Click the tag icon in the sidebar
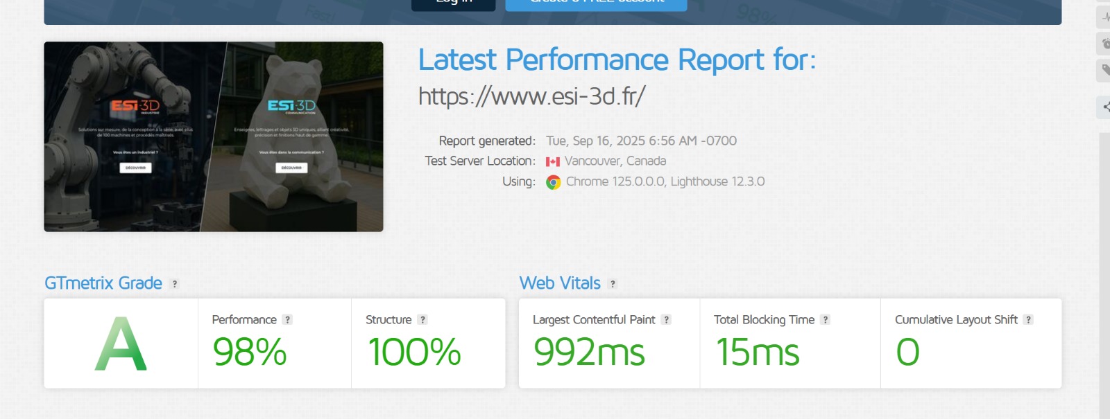 (1104, 71)
